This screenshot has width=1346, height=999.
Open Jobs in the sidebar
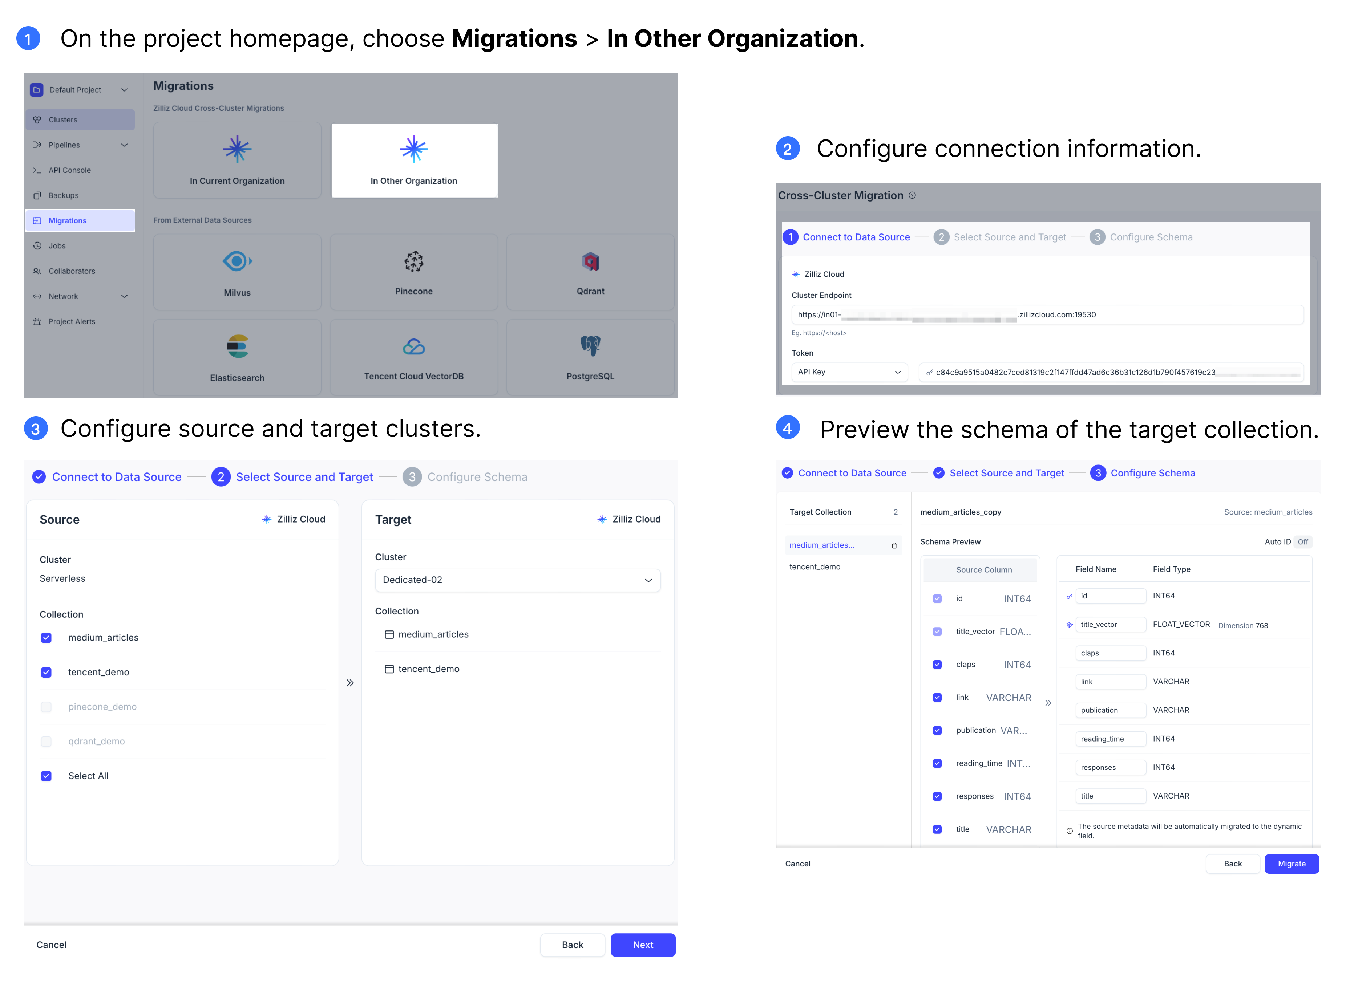pyautogui.click(x=80, y=246)
